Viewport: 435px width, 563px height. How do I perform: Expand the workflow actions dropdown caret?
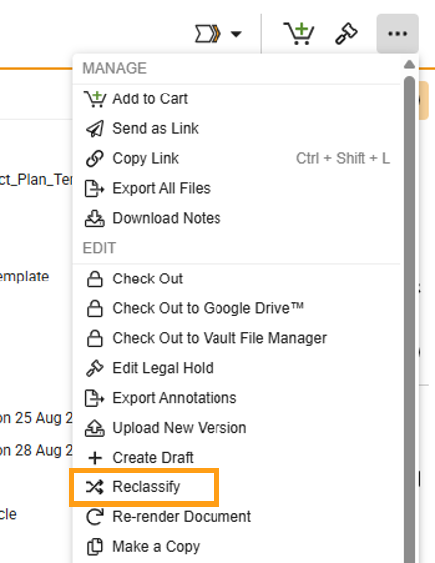point(236,34)
